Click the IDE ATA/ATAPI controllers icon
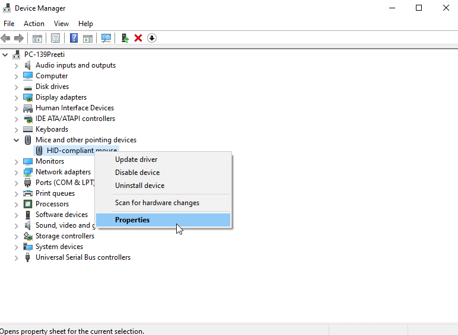The height and width of the screenshot is (335, 458). click(x=28, y=119)
